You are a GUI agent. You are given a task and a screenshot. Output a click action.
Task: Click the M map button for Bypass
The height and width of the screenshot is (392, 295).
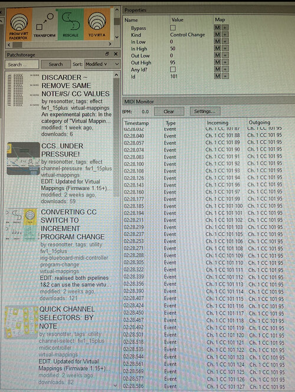click(217, 28)
